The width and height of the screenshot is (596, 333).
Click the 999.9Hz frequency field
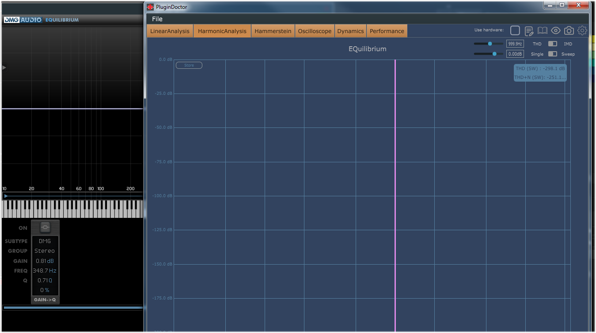click(515, 44)
